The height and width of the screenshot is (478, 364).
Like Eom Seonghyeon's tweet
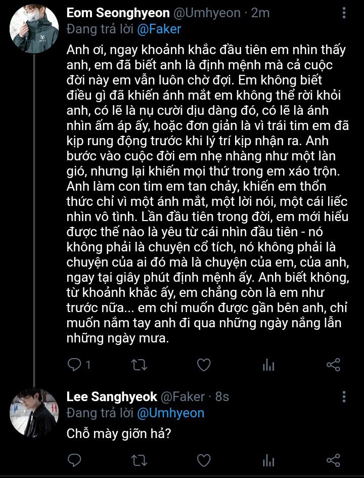[204, 364]
